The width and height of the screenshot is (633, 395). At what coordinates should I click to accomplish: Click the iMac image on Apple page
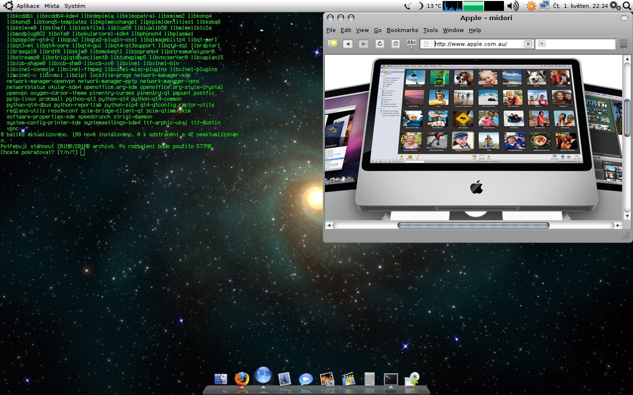473,138
